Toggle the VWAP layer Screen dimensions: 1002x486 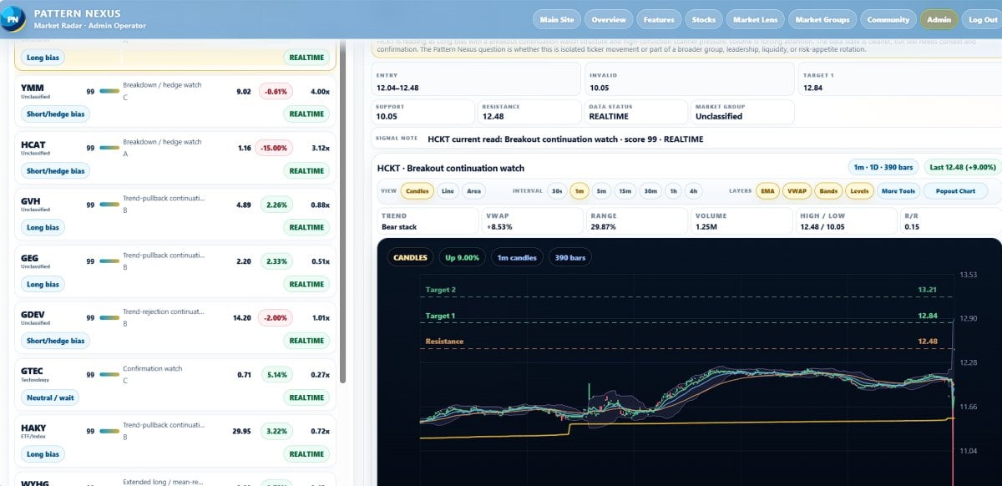pyautogui.click(x=797, y=191)
